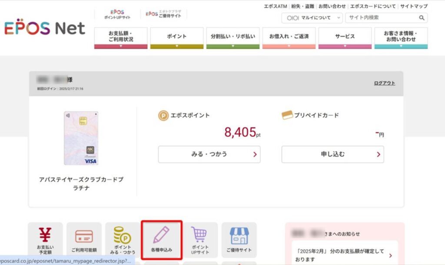Open the サービス navigation menu
This screenshot has width=445, height=265.
click(x=345, y=38)
